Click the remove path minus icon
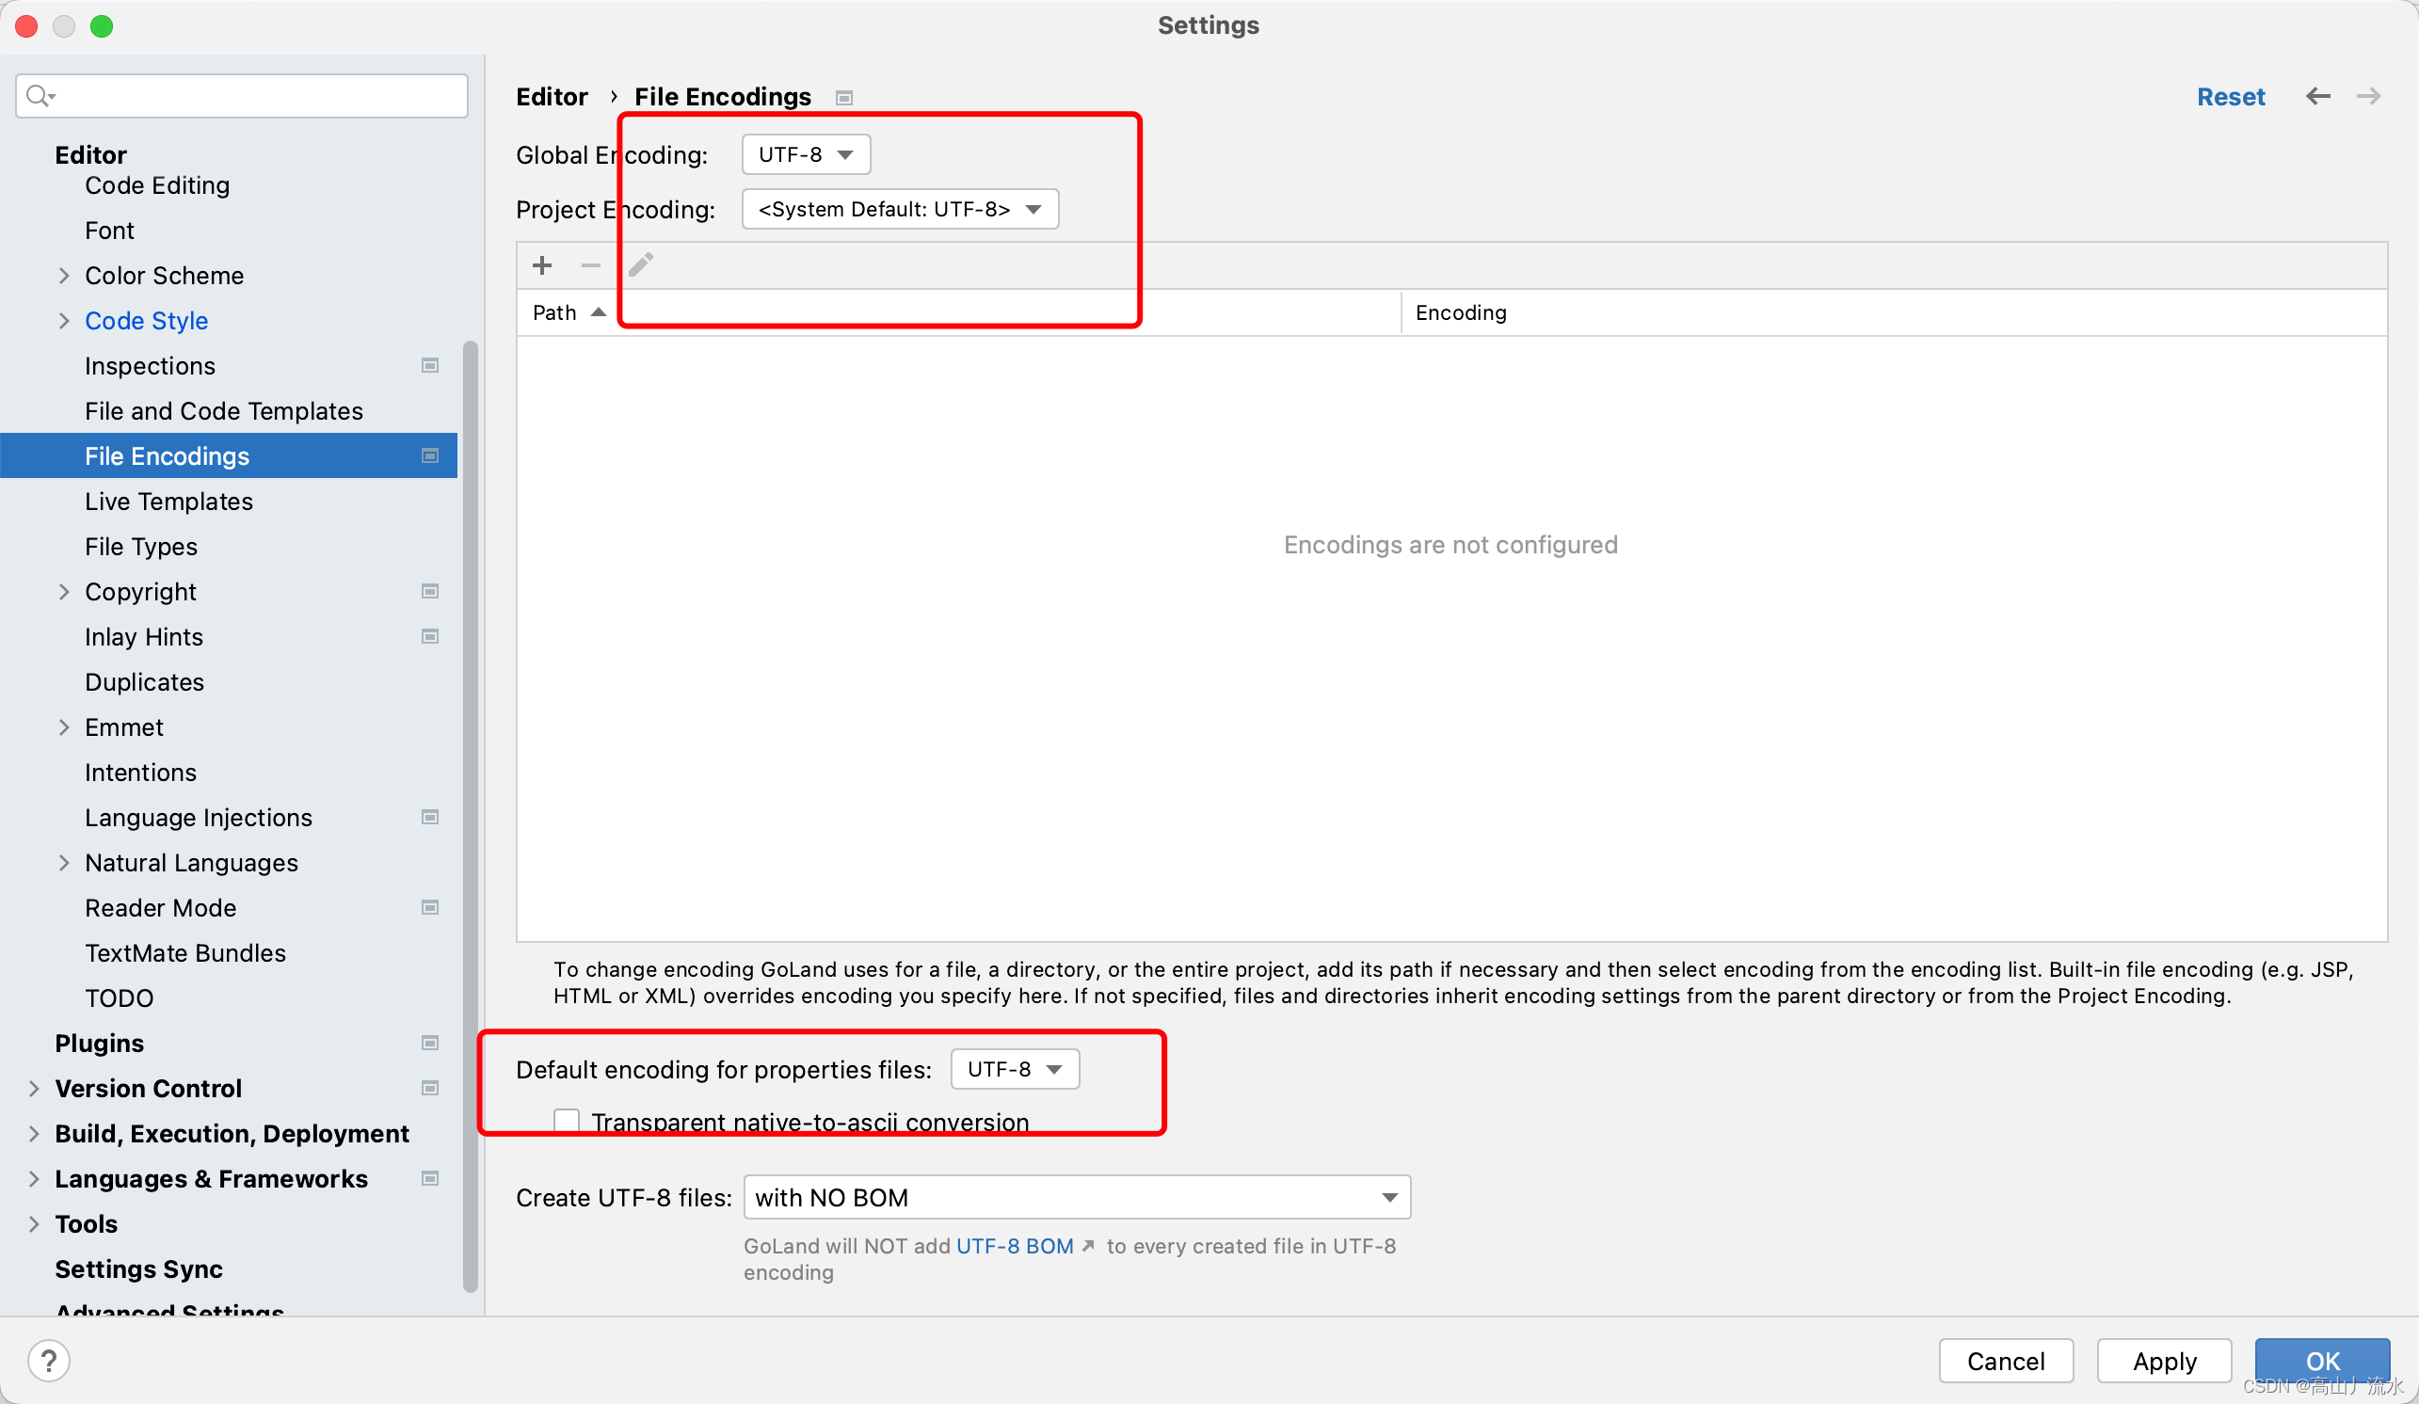Image resolution: width=2419 pixels, height=1404 pixels. [x=590, y=264]
